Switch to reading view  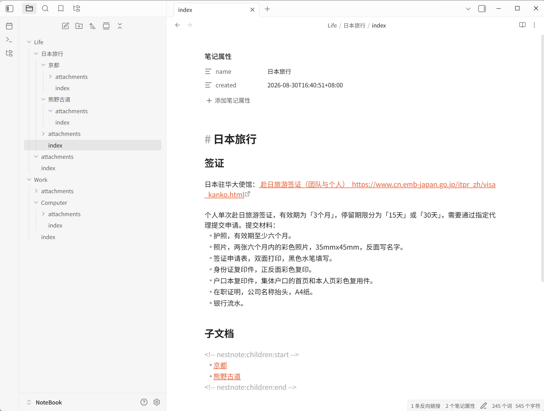[522, 25]
